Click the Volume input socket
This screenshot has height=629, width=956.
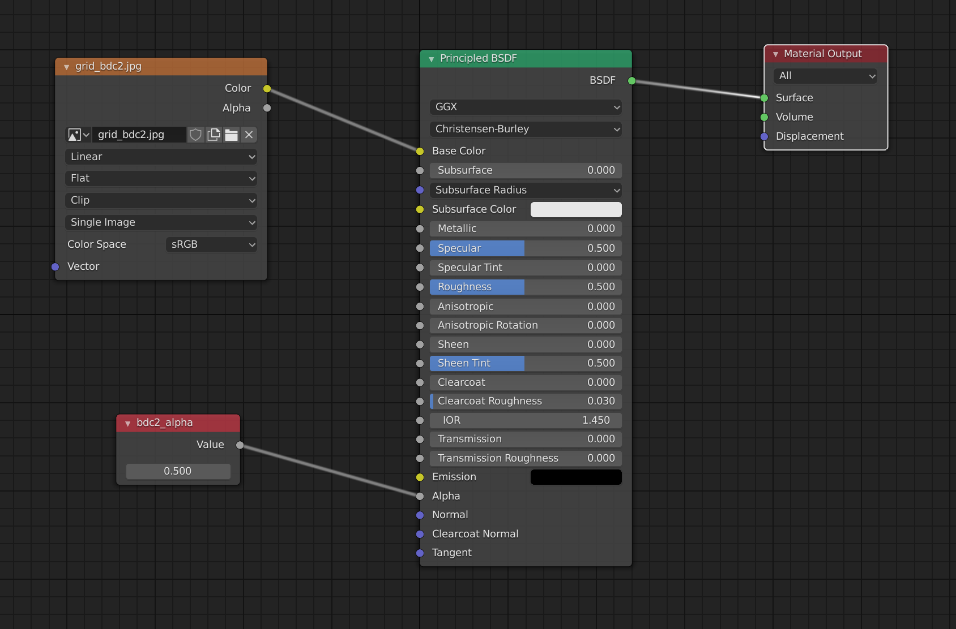pyautogui.click(x=764, y=117)
